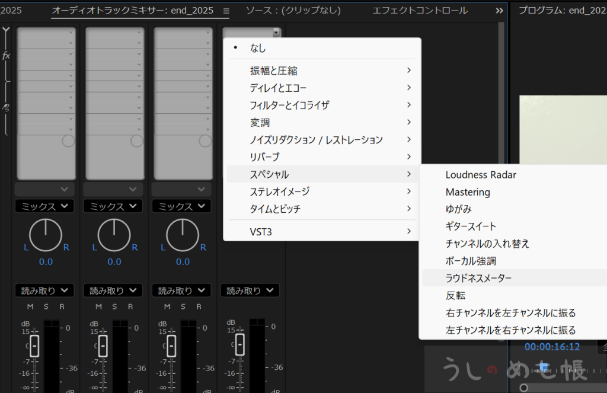Click the panel overflow double-chevron icon
Image resolution: width=607 pixels, height=393 pixels.
pyautogui.click(x=499, y=11)
